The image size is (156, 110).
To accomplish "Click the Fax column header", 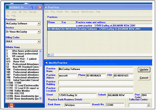I will click(69, 22).
